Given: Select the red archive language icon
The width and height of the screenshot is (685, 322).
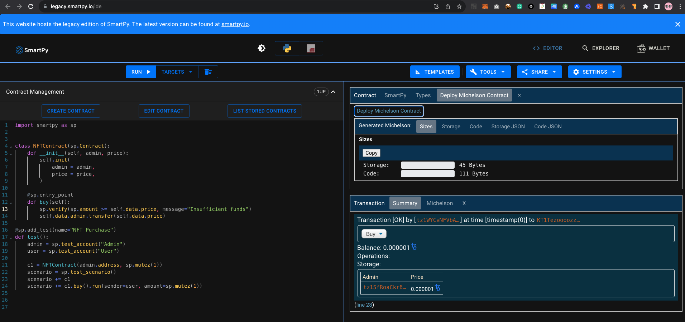Looking at the screenshot, I should [x=311, y=48].
